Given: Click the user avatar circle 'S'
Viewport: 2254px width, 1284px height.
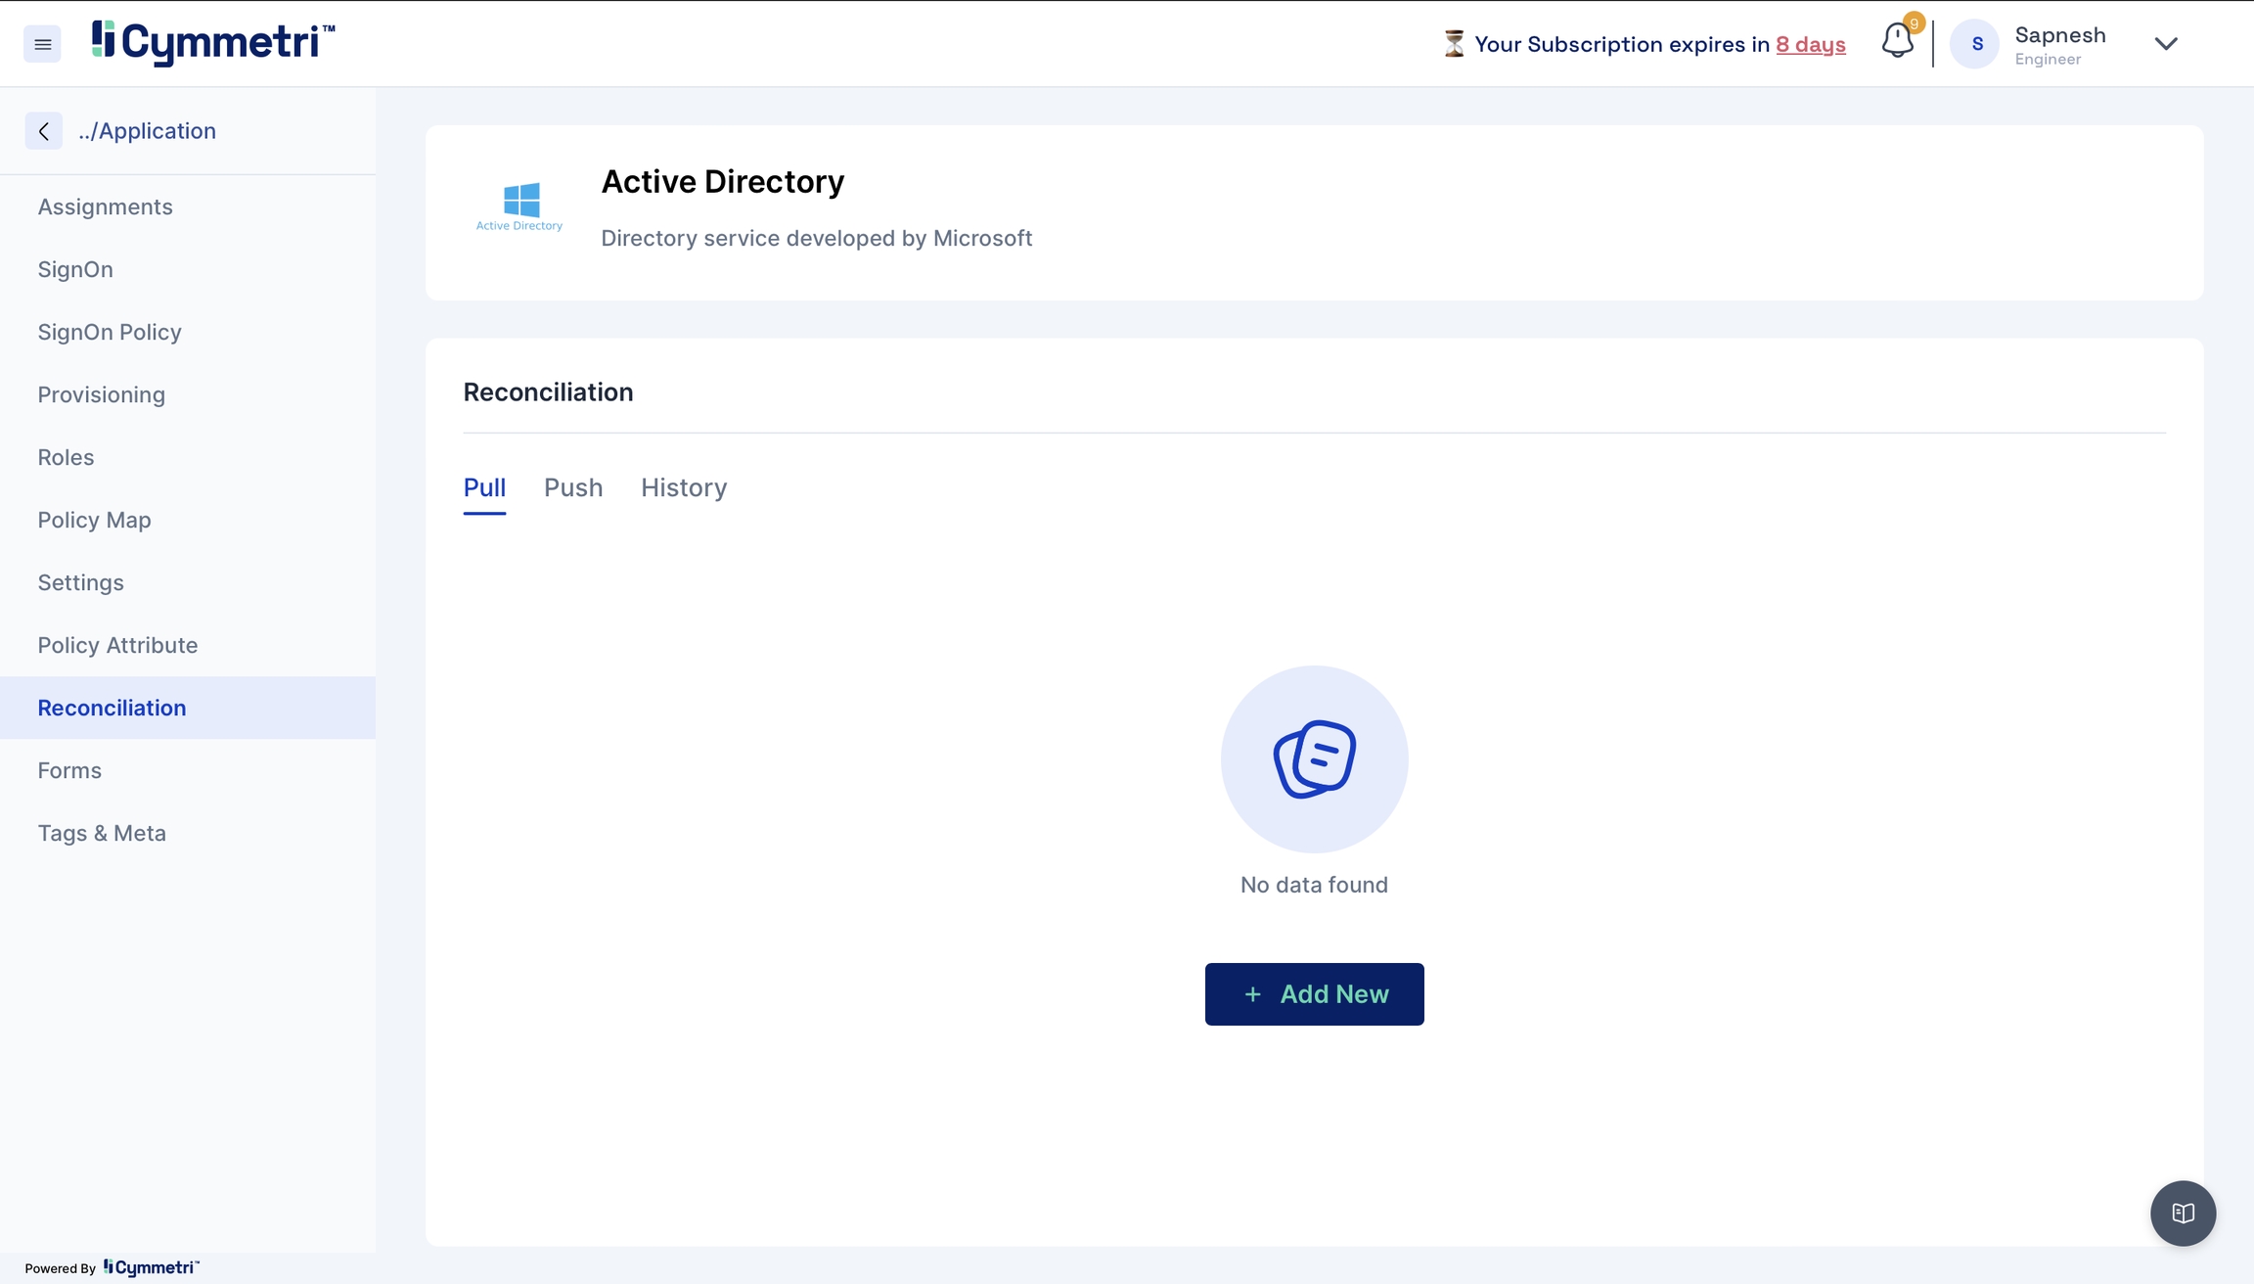Looking at the screenshot, I should tap(1975, 44).
